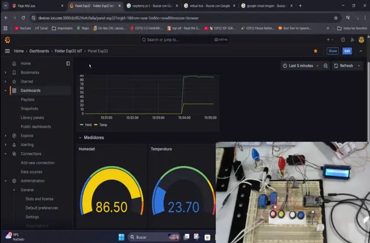Image resolution: width=370 pixels, height=243 pixels.
Task: Open the Explore compass icon
Action: coord(14,135)
